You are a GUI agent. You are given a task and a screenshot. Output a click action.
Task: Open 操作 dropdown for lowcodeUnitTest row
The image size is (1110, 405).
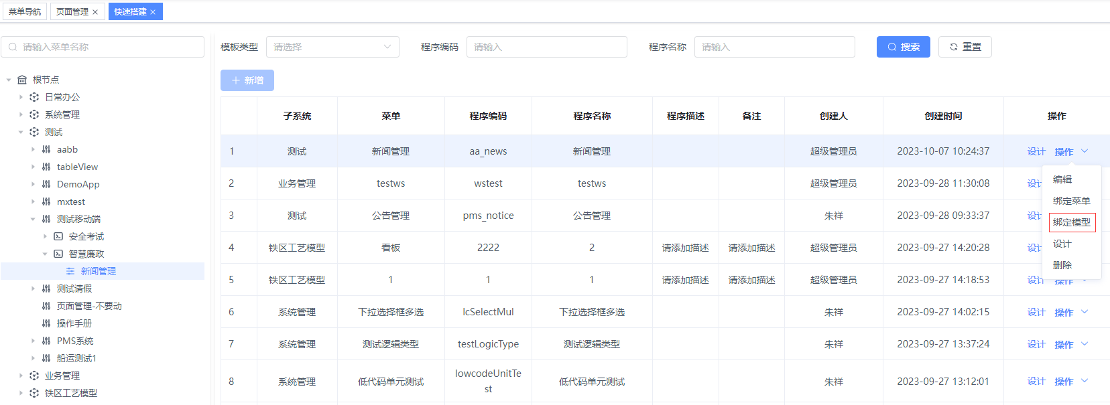[x=1071, y=382]
